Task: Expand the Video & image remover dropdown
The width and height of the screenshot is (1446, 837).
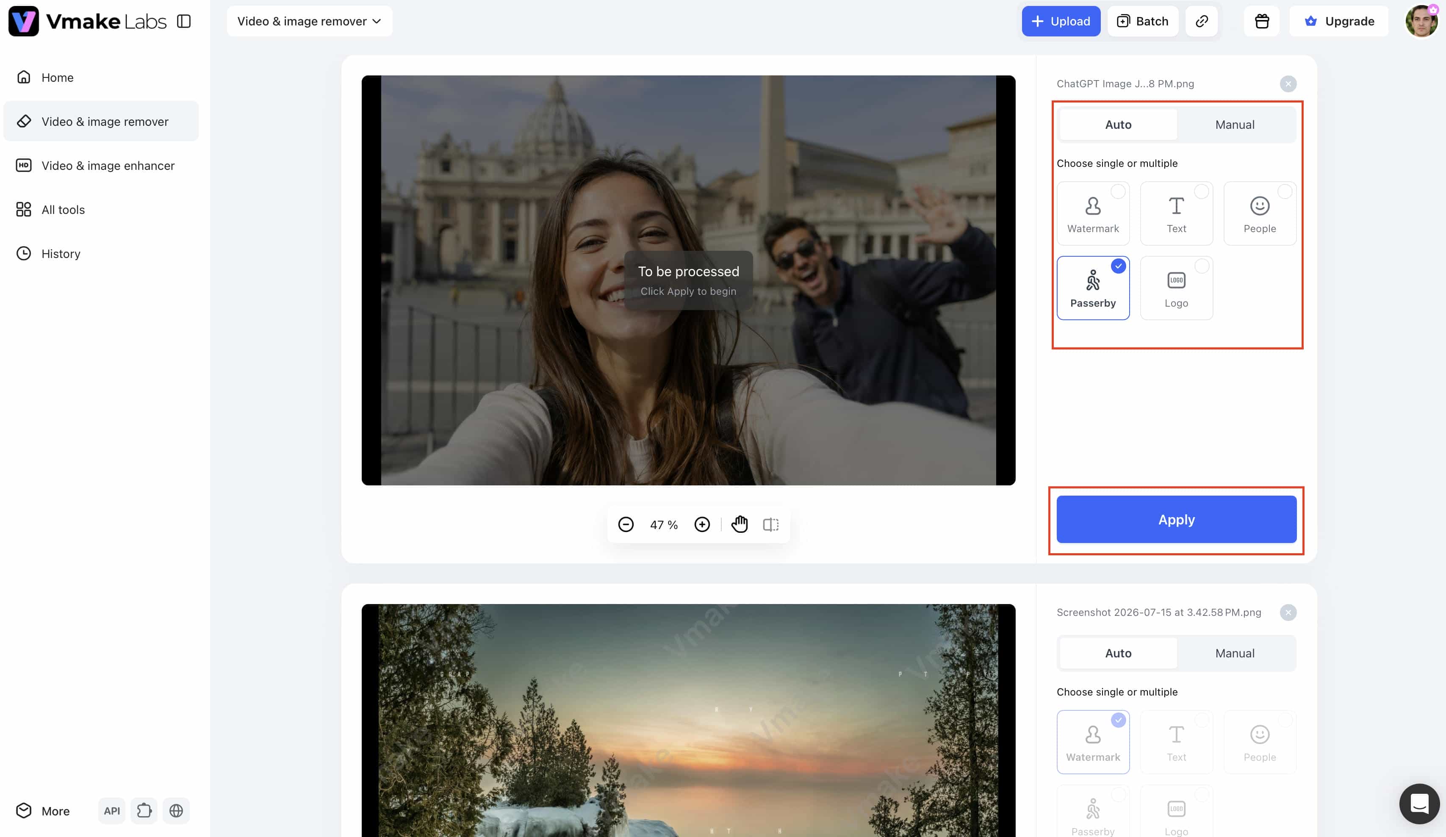Action: point(309,21)
